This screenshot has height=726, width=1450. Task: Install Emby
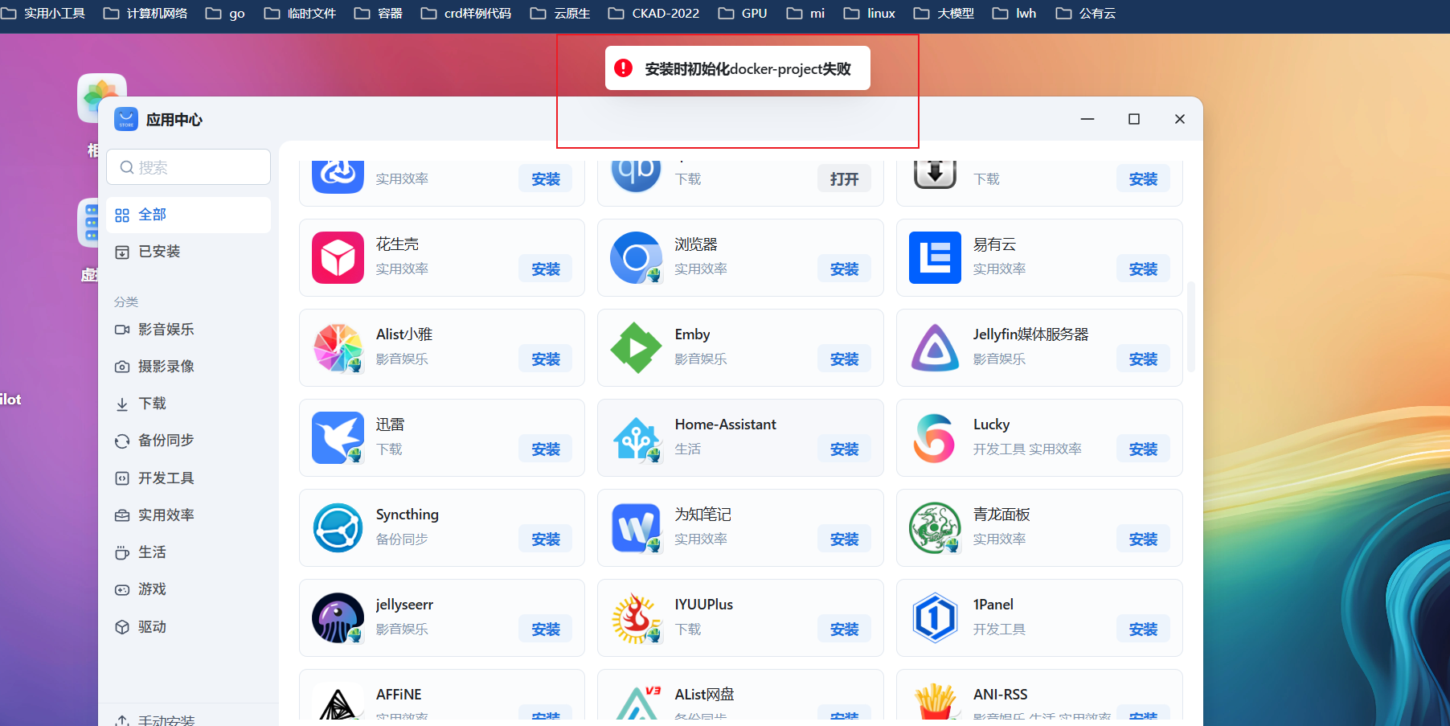pyautogui.click(x=845, y=359)
